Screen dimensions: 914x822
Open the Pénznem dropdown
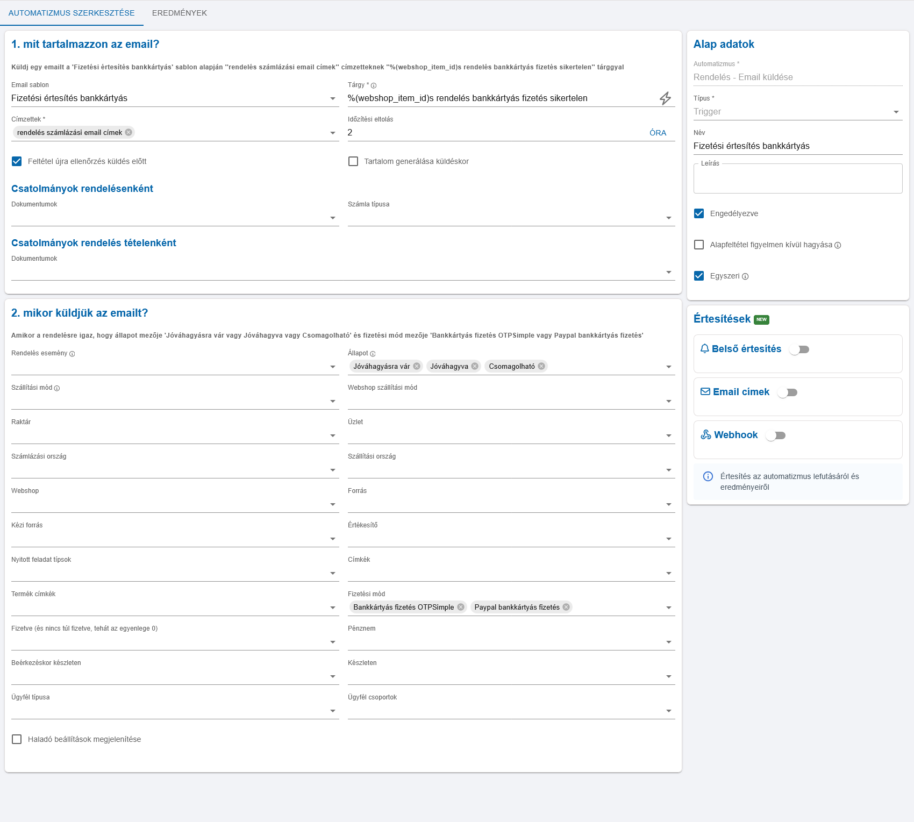click(x=511, y=642)
